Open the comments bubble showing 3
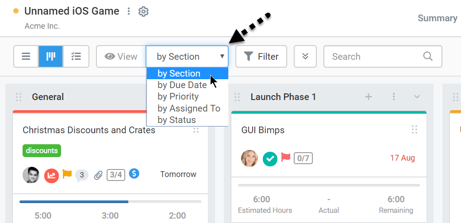This screenshot has width=461, height=223. coord(82,176)
